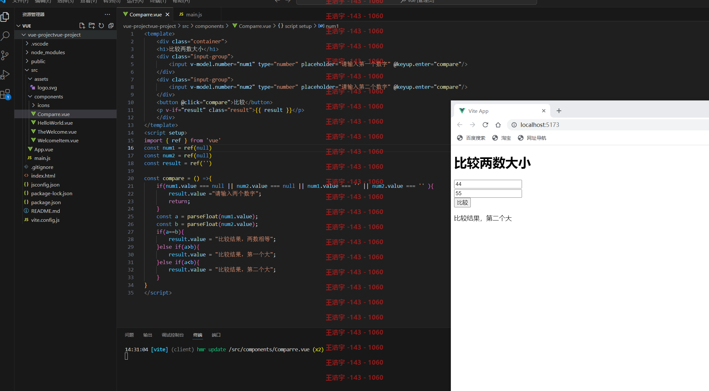Screen dimensions: 709x391
Task: View site info for localhost
Action: click(514, 125)
